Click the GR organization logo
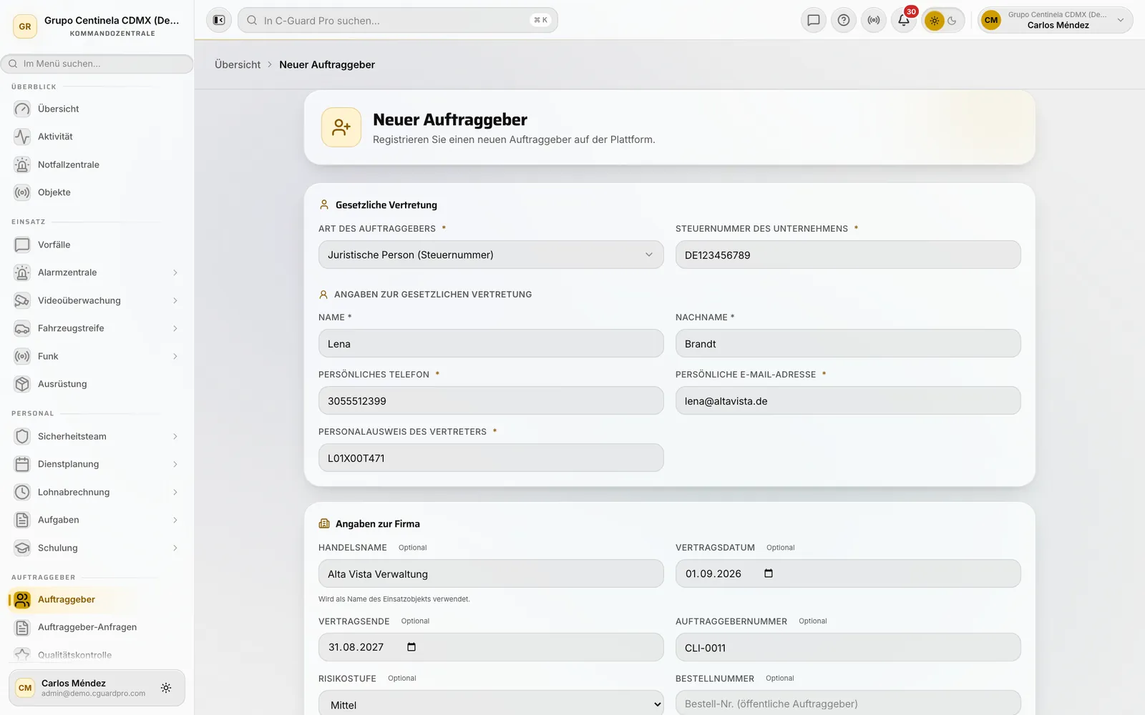 coord(25,26)
